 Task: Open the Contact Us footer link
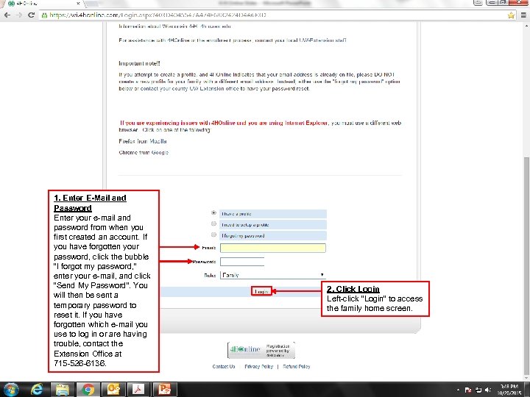click(x=224, y=366)
